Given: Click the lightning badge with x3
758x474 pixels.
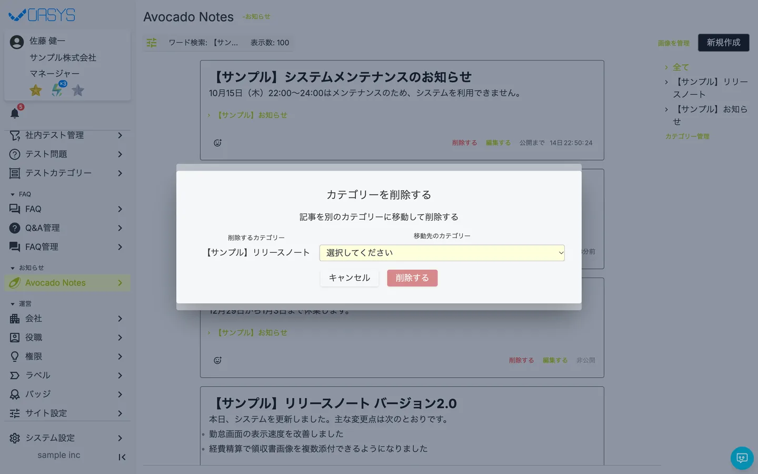Looking at the screenshot, I should click(57, 90).
